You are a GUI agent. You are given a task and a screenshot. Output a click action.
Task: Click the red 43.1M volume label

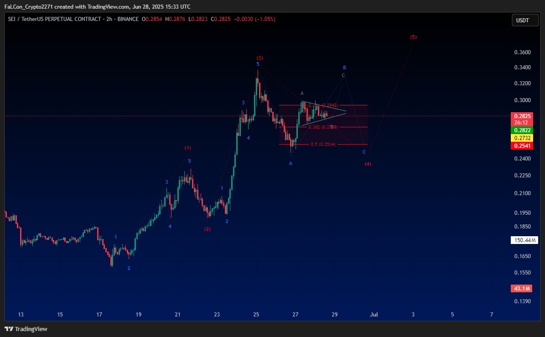tap(522, 288)
